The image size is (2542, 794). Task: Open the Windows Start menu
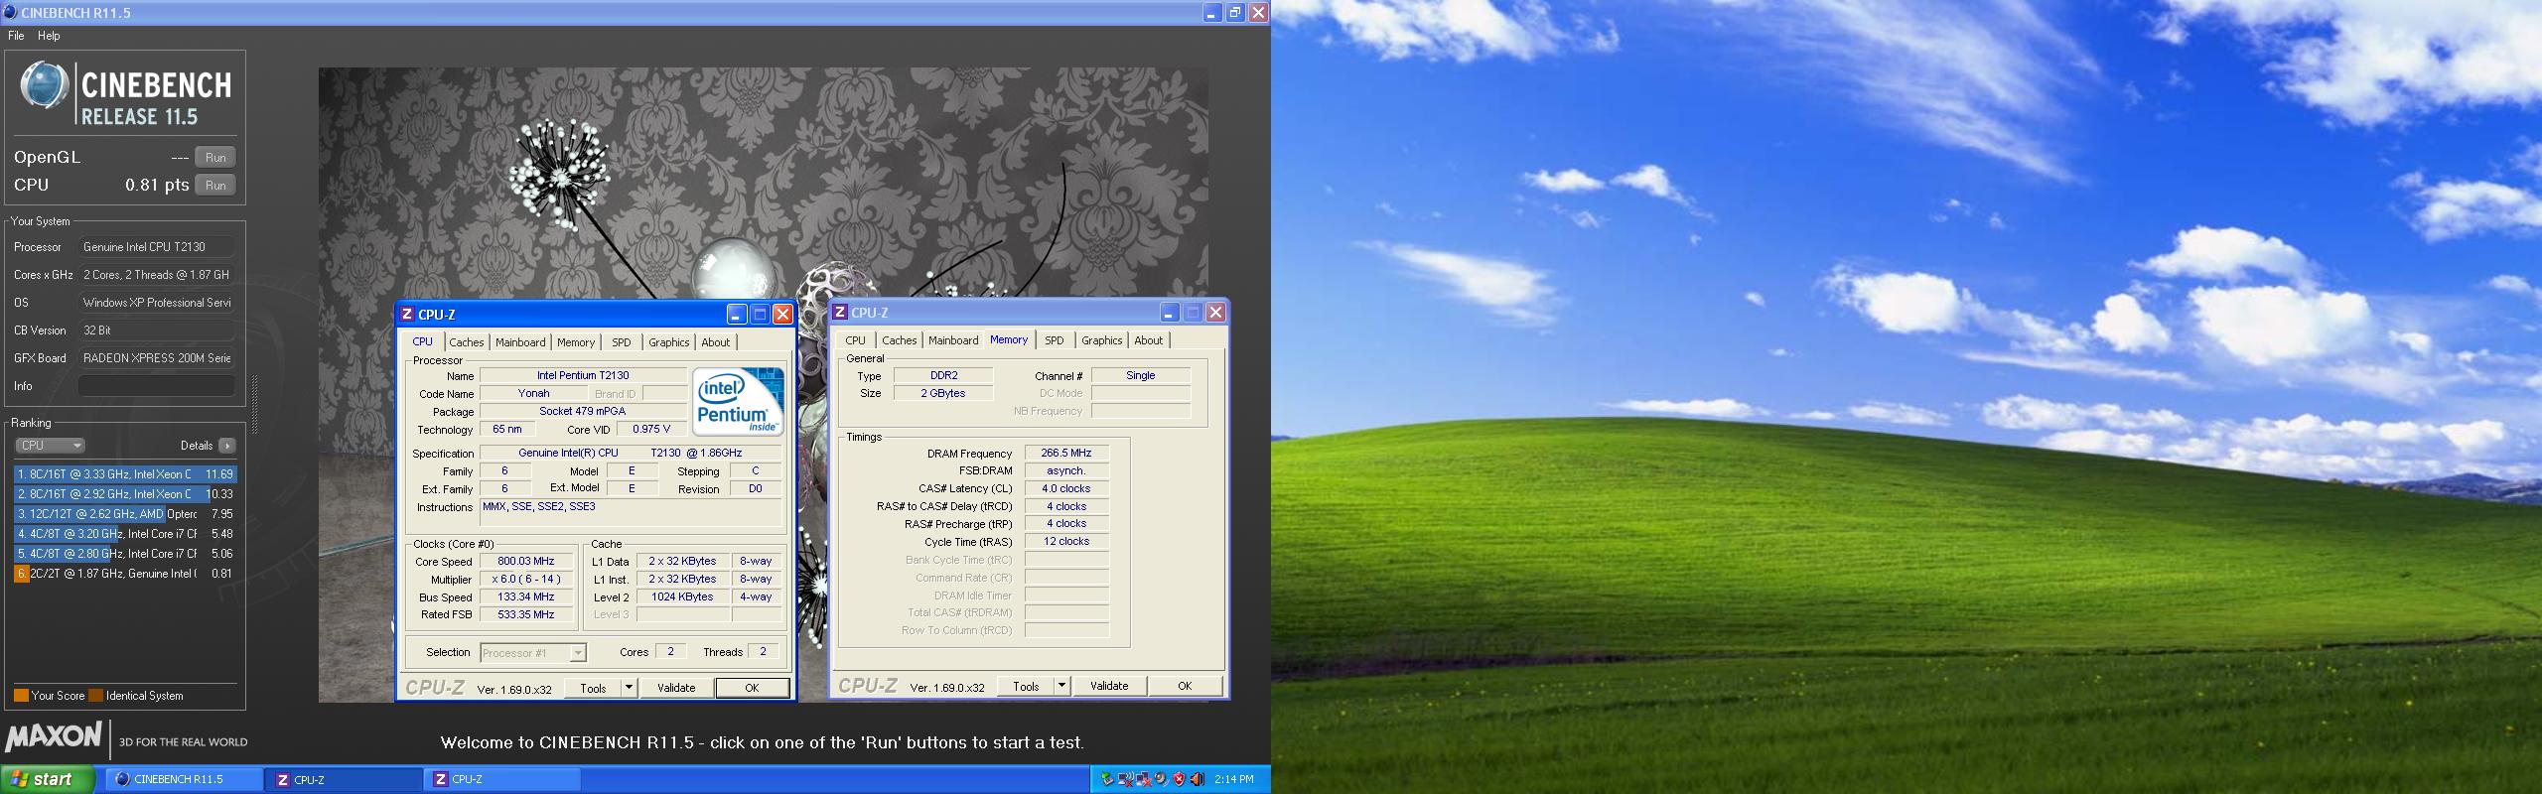tap(48, 779)
